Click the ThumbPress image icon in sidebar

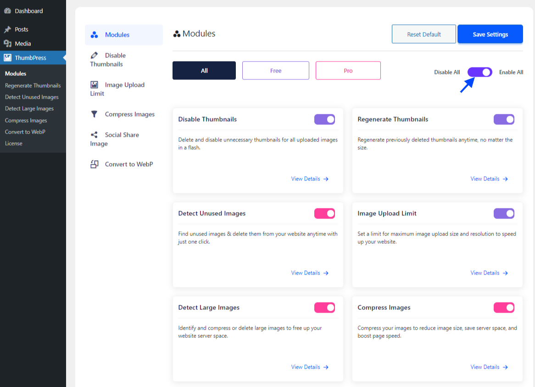point(7,58)
